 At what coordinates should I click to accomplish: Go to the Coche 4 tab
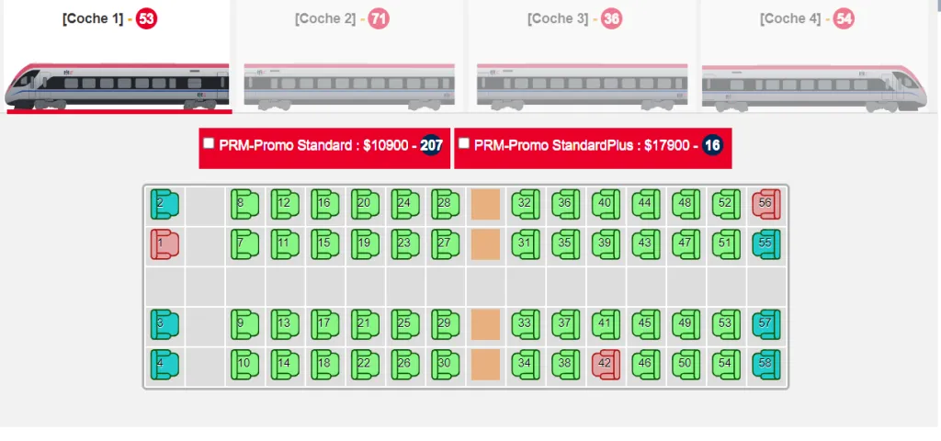(790, 18)
